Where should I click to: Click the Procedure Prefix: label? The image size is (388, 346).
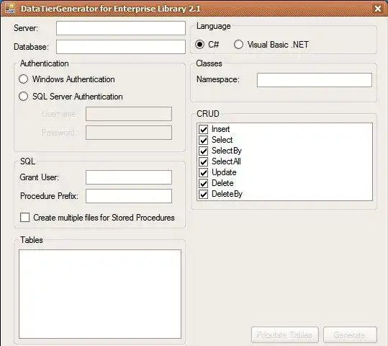pyautogui.click(x=49, y=196)
